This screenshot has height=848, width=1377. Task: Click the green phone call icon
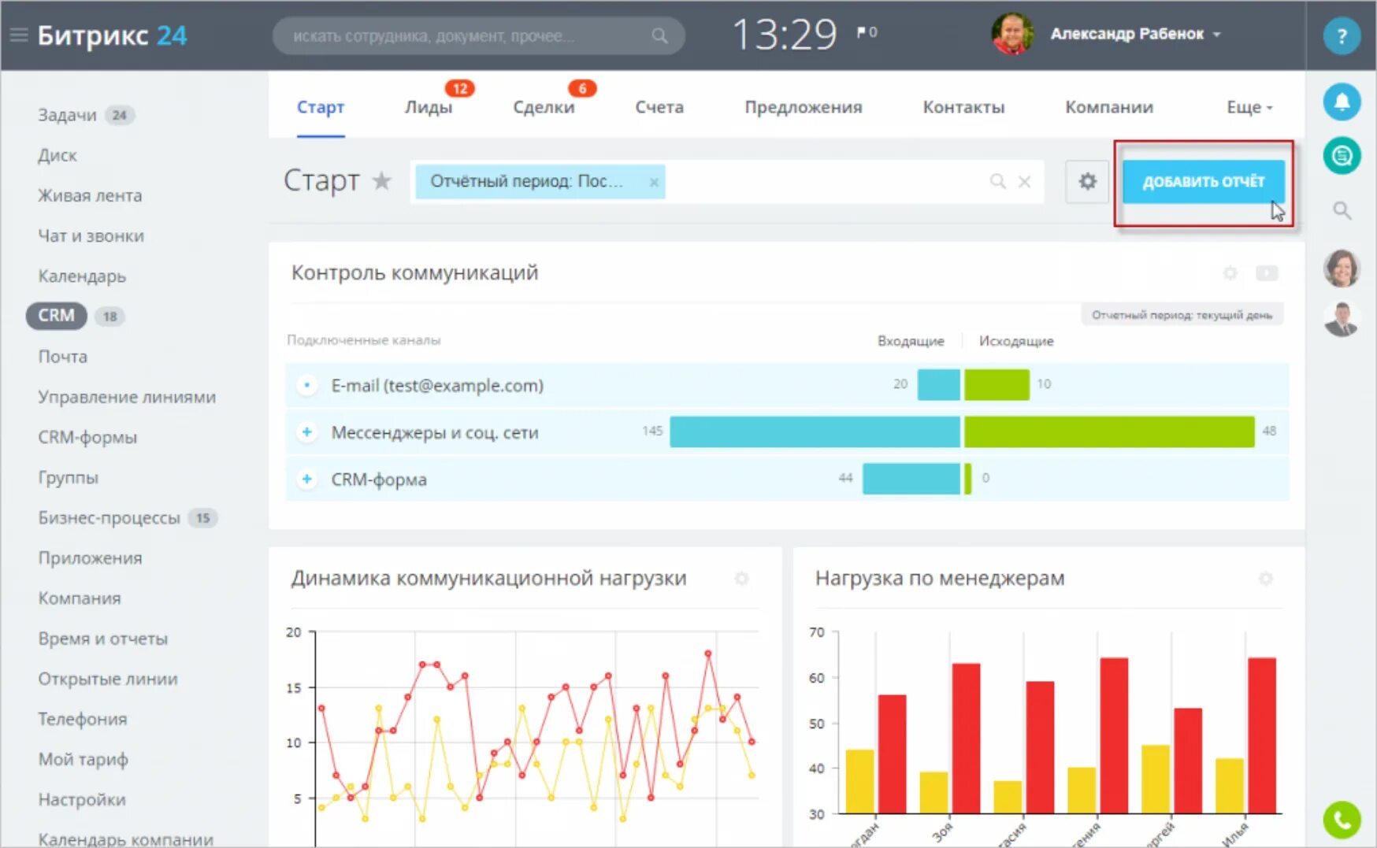pos(1342,820)
